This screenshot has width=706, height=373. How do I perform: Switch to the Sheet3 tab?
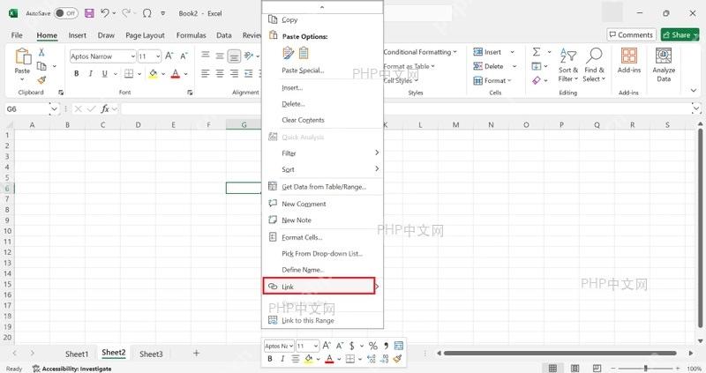151,354
